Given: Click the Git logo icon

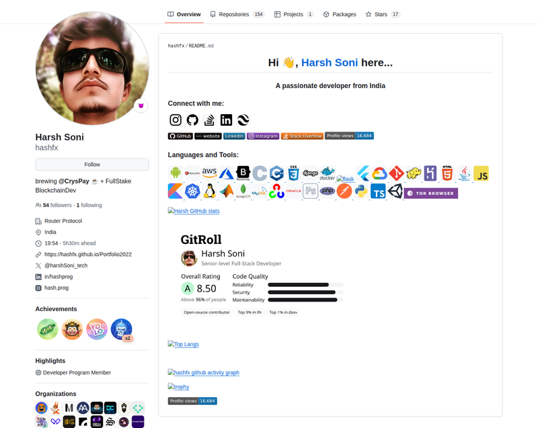Looking at the screenshot, I should (x=396, y=173).
